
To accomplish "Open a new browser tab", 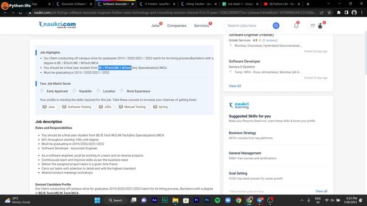I will tap(308, 4).
